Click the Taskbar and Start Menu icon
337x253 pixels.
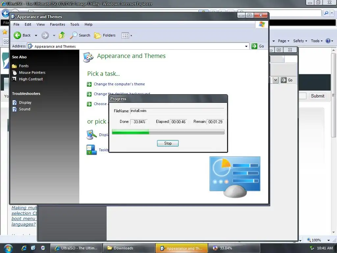91,150
